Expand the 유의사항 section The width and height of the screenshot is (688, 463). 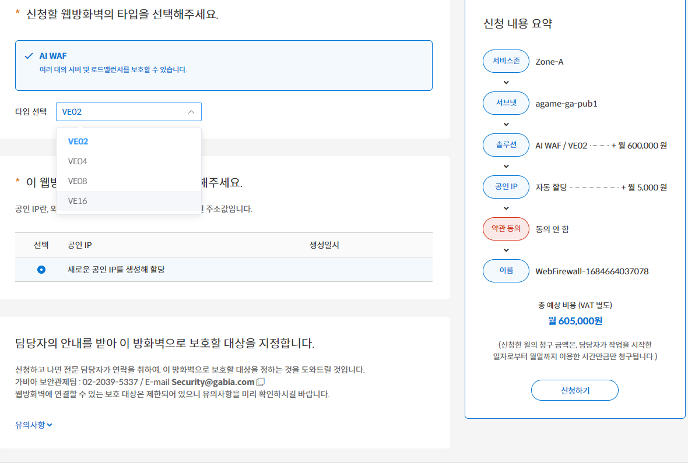pyautogui.click(x=33, y=425)
